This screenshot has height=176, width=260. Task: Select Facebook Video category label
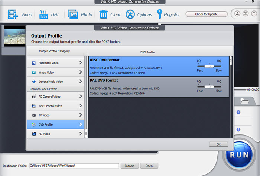click(x=48, y=63)
